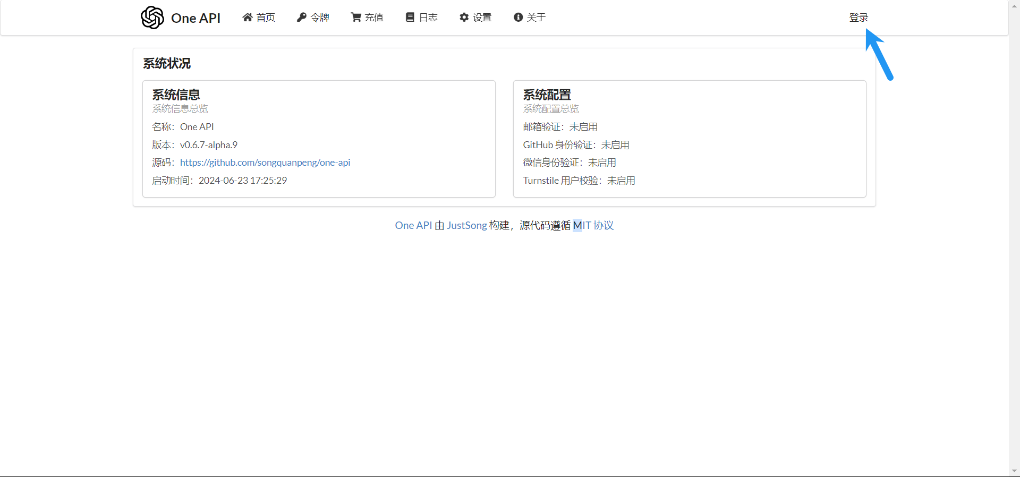Click the book icon beside 日志

pyautogui.click(x=410, y=18)
